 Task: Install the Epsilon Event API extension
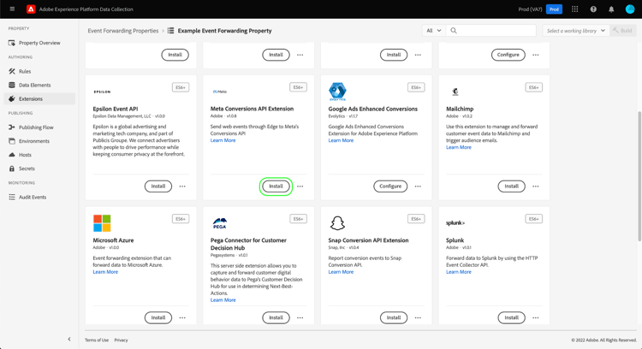(158, 186)
